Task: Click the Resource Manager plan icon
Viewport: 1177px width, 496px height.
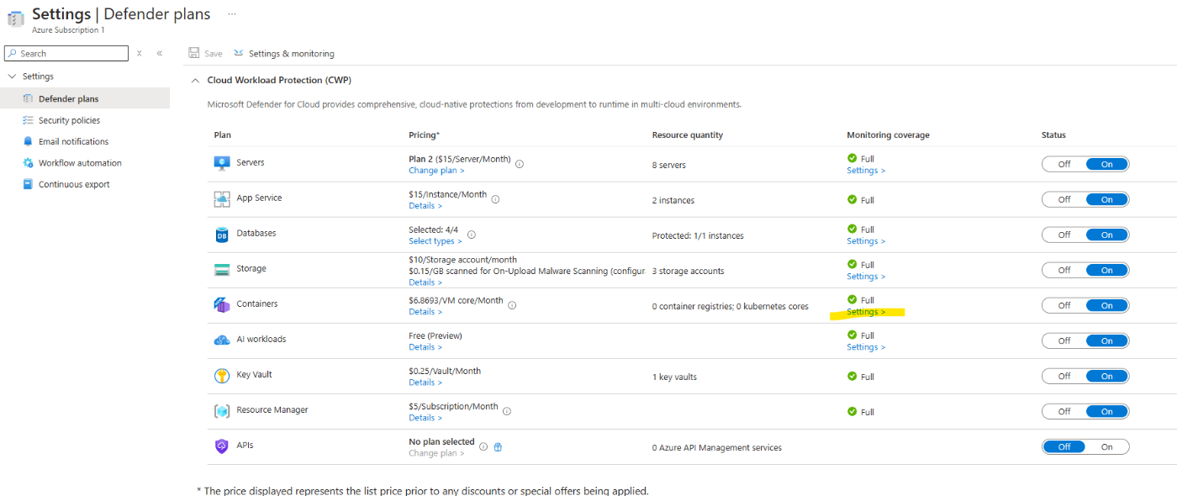Action: point(222,411)
